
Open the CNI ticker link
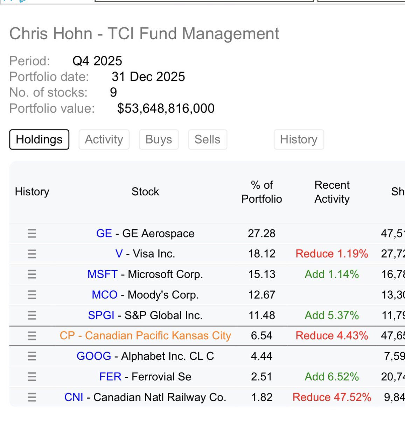coord(74,397)
